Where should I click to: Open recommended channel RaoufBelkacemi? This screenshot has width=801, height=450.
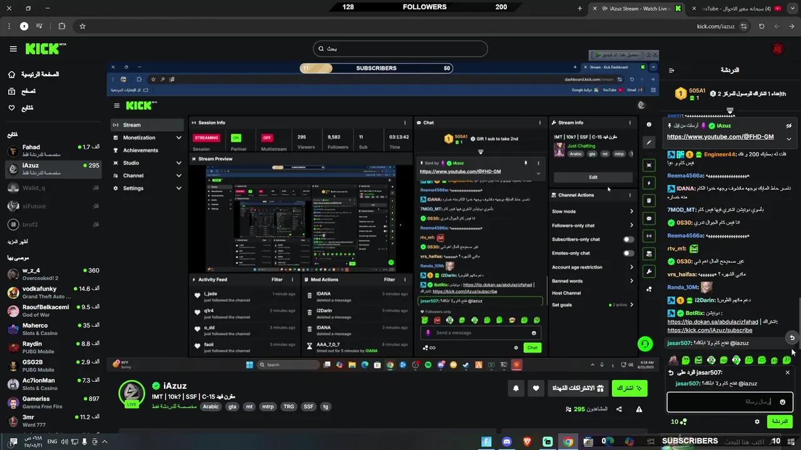(53, 311)
